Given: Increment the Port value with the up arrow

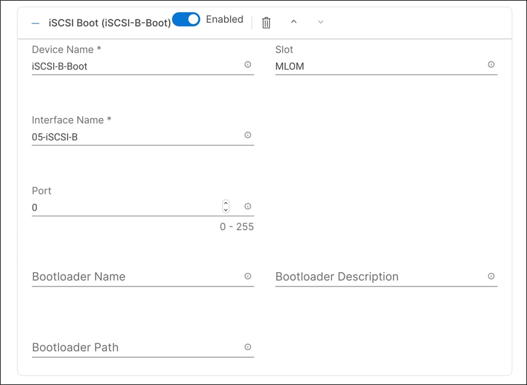Looking at the screenshot, I should 226,204.
